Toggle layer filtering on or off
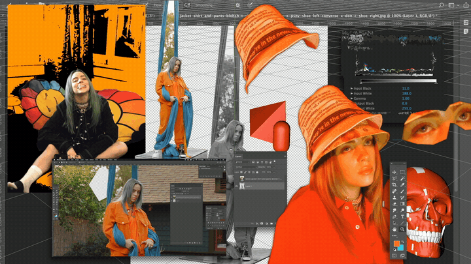The image size is (471, 264). 275,161
